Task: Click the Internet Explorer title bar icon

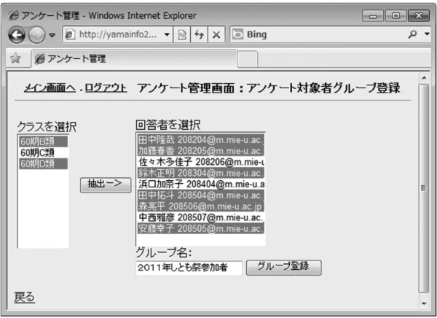Action: pyautogui.click(x=14, y=15)
